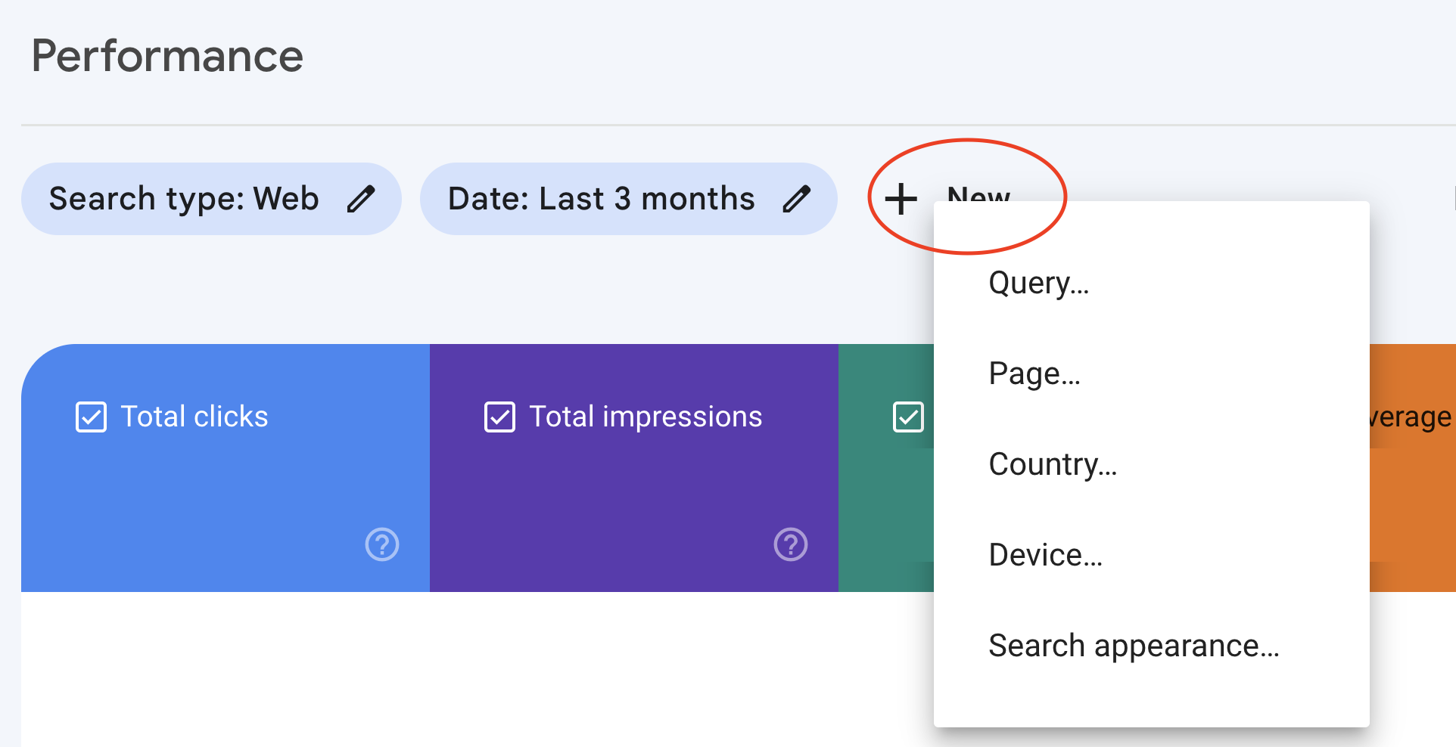1456x747 pixels.
Task: Click the Performance page heading
Action: click(167, 57)
